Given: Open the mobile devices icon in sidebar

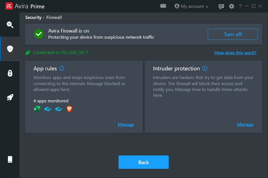Looking at the screenshot, I should [10, 159].
